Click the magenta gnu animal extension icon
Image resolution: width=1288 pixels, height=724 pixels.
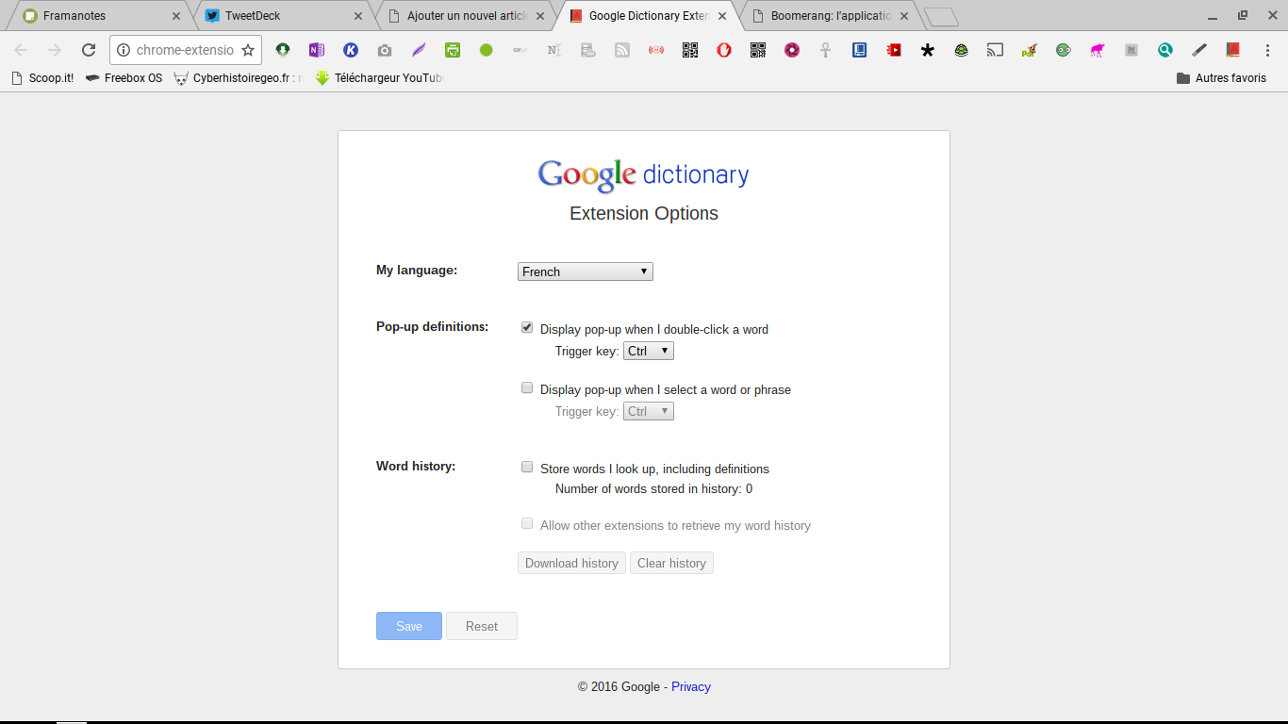(1098, 50)
